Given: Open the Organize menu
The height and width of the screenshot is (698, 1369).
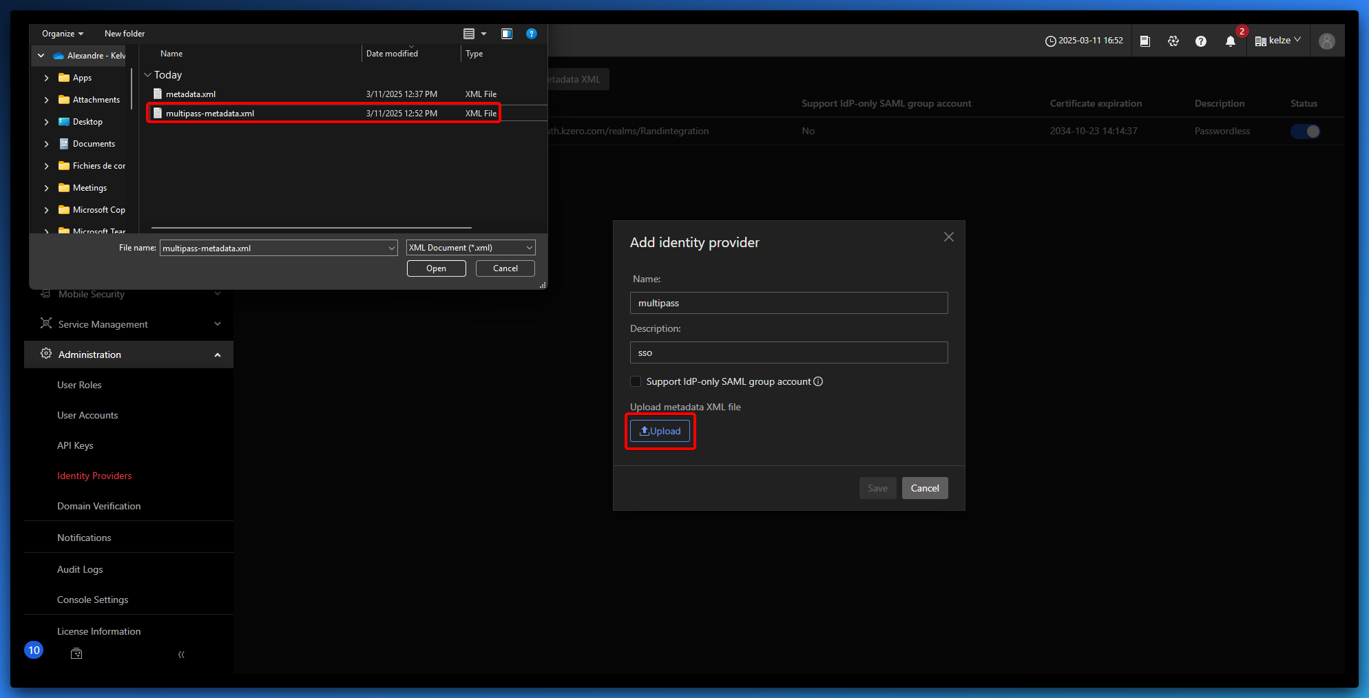Looking at the screenshot, I should click(62, 34).
